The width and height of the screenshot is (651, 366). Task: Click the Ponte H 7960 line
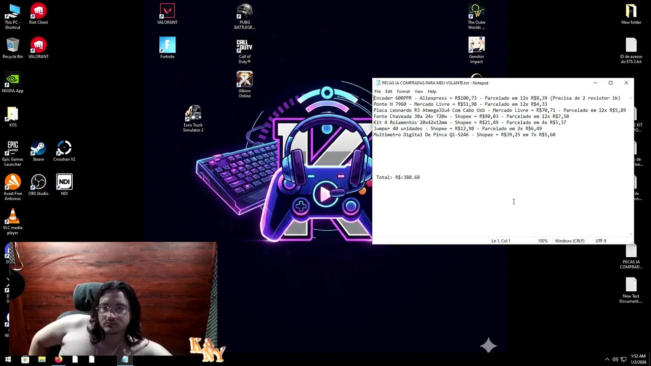point(460,104)
